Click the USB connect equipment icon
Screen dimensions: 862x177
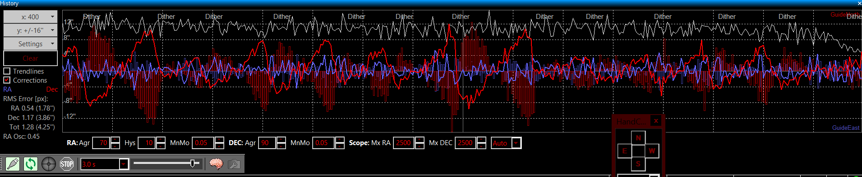point(13,164)
